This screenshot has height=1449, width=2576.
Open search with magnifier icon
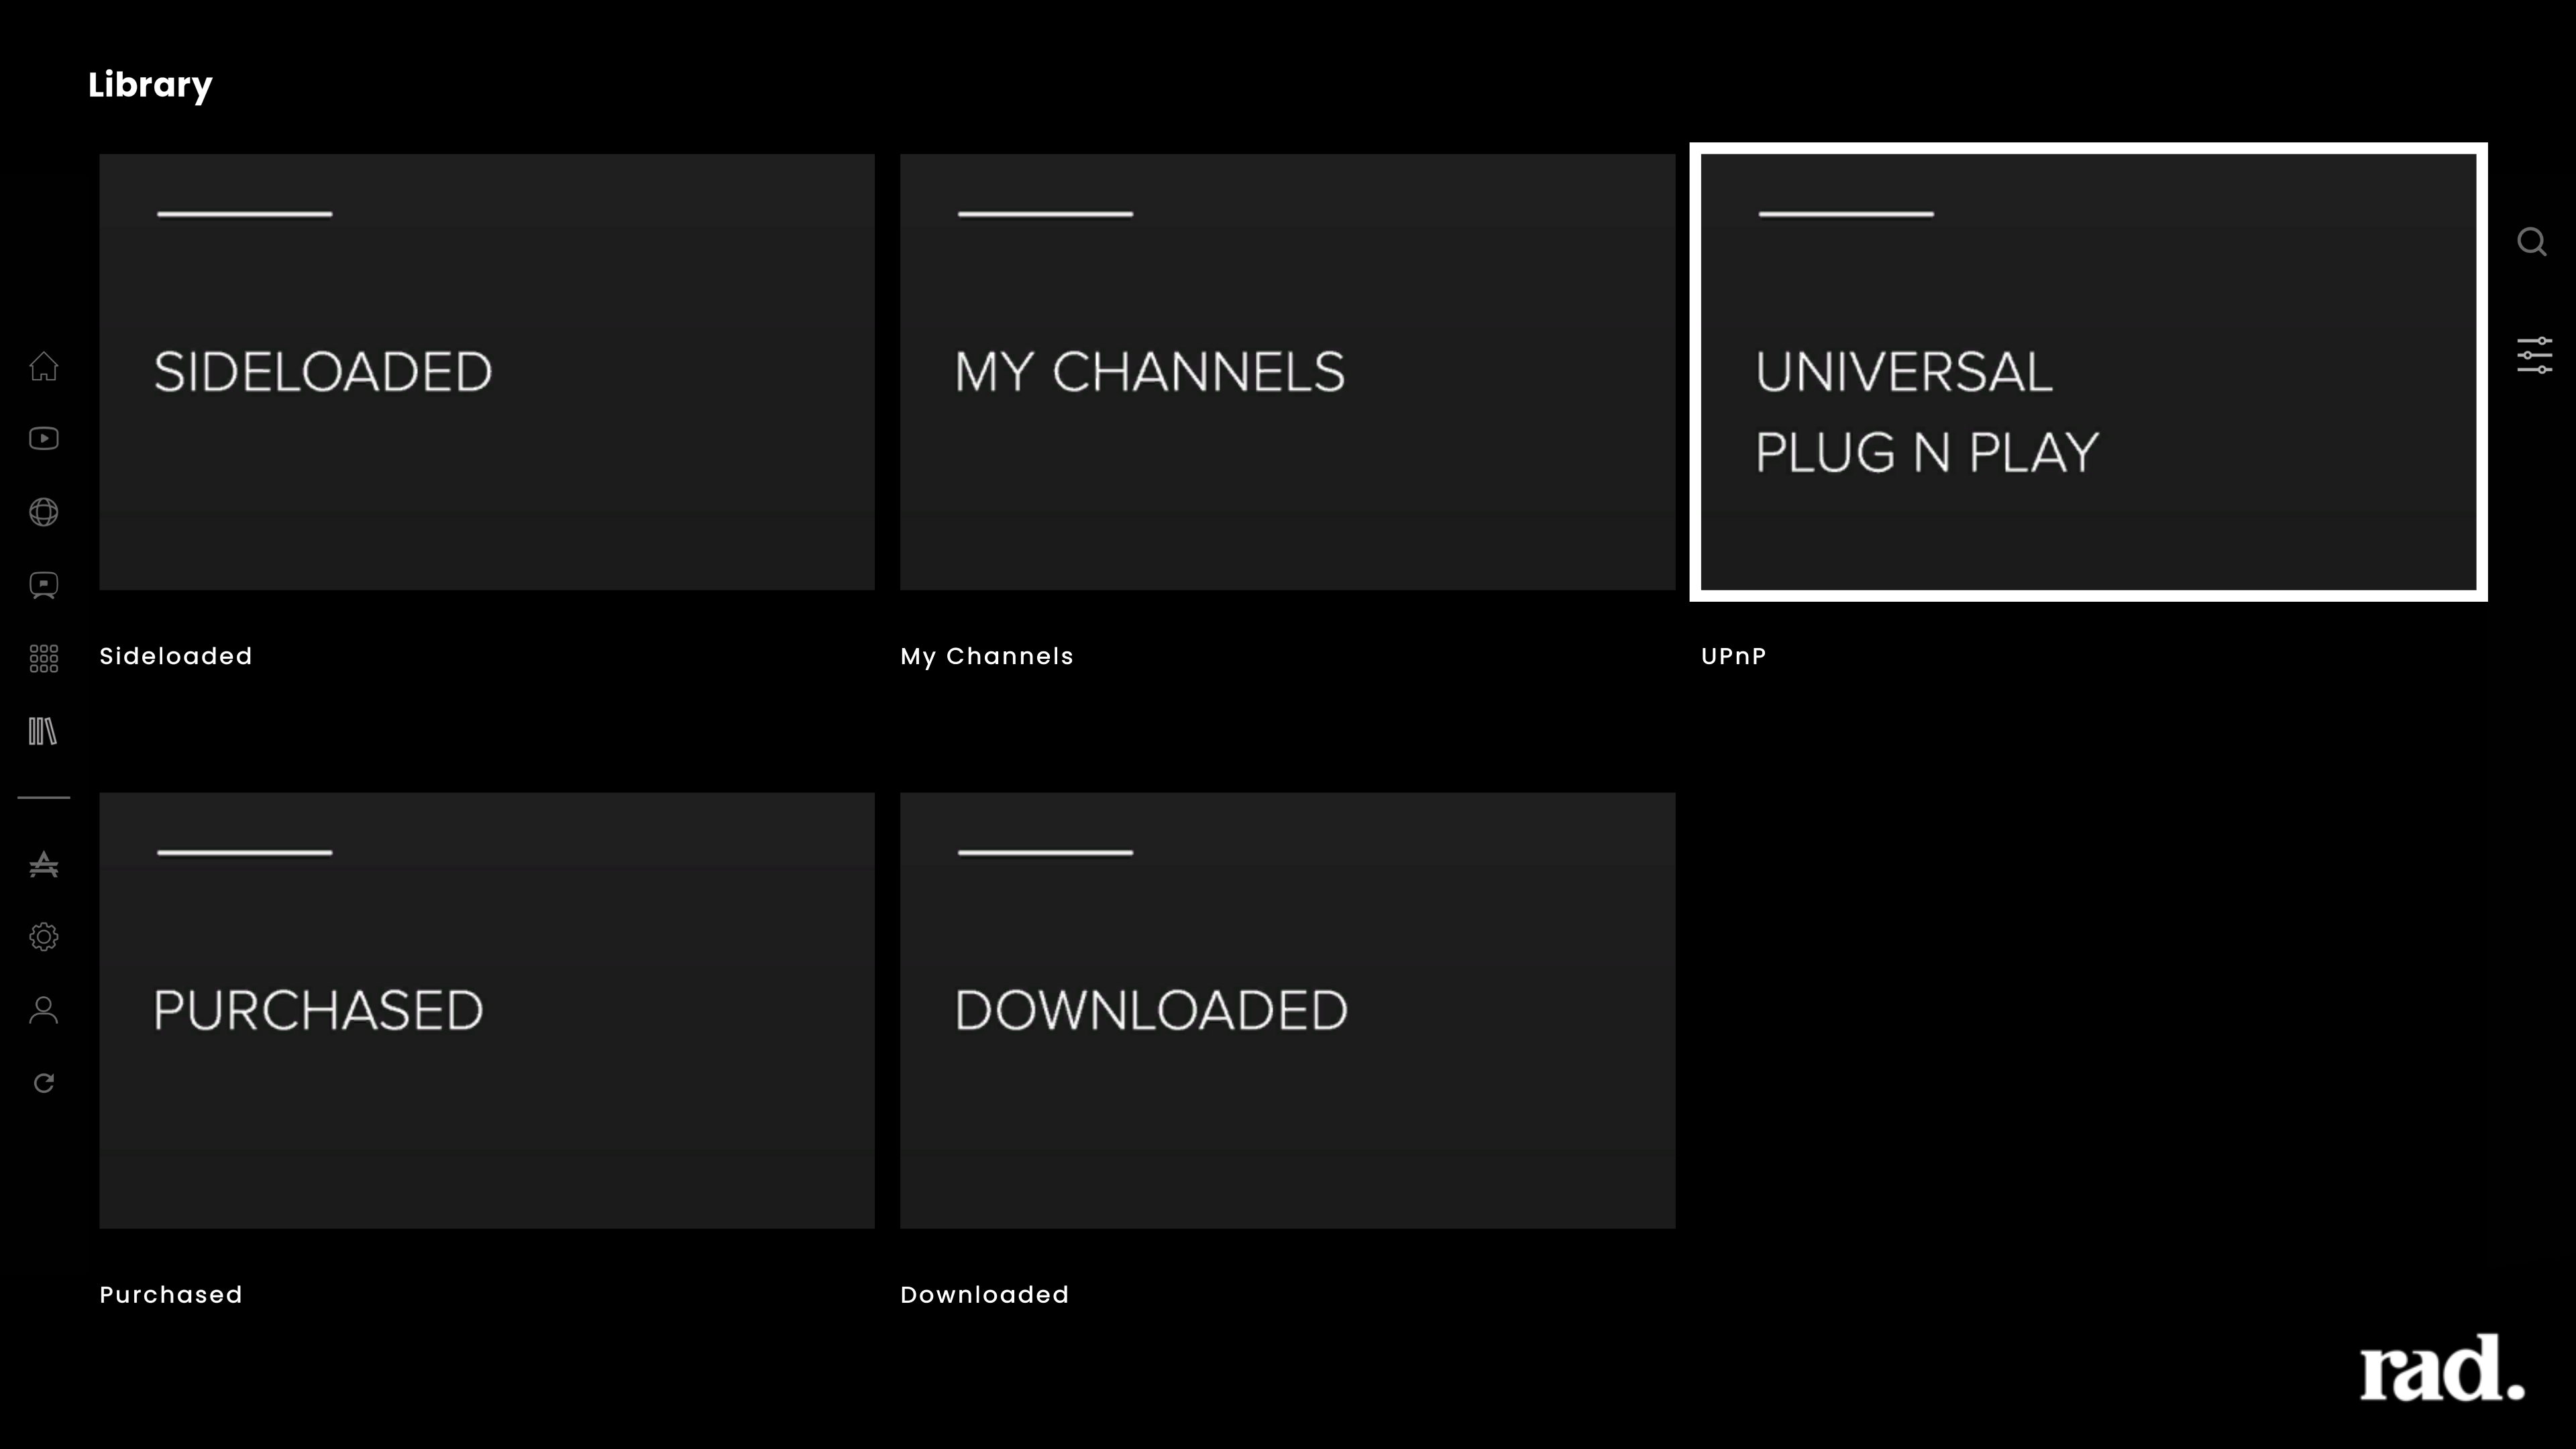tap(2532, 242)
